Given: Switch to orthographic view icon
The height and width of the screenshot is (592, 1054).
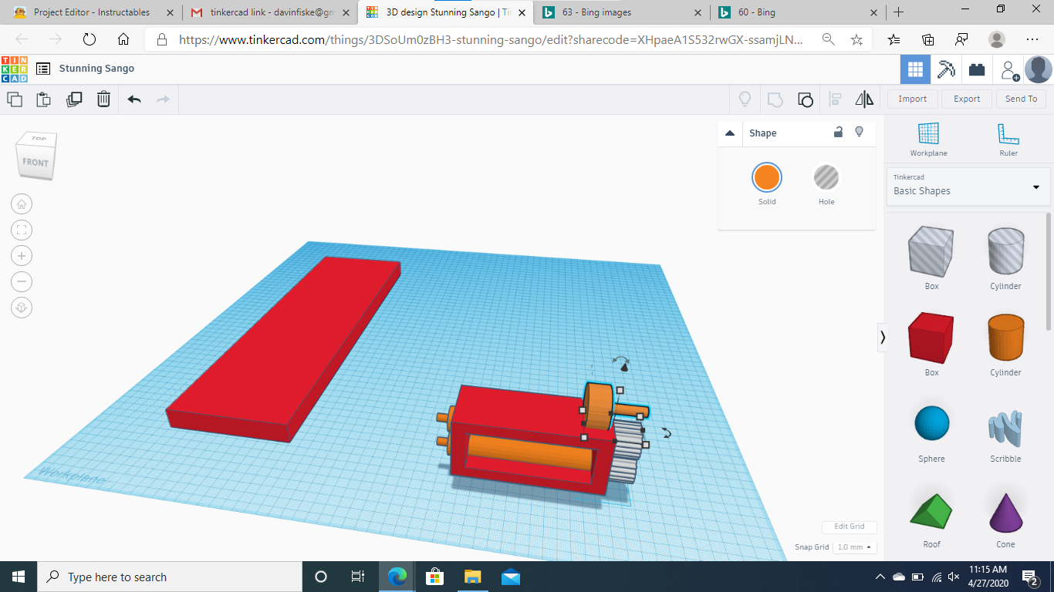Looking at the screenshot, I should (x=22, y=307).
